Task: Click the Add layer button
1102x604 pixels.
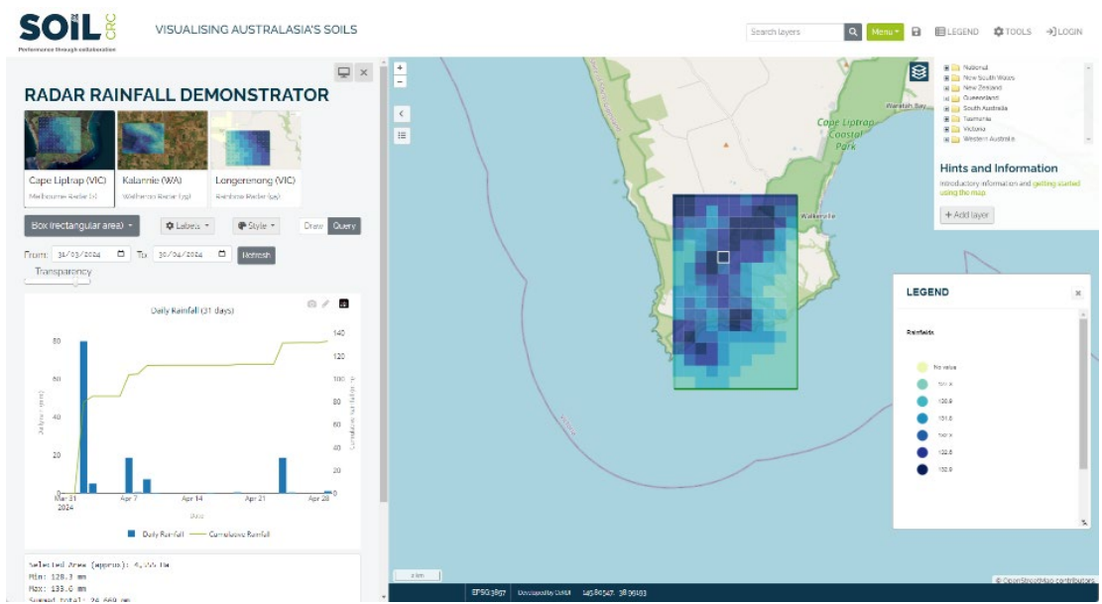Action: click(x=966, y=215)
